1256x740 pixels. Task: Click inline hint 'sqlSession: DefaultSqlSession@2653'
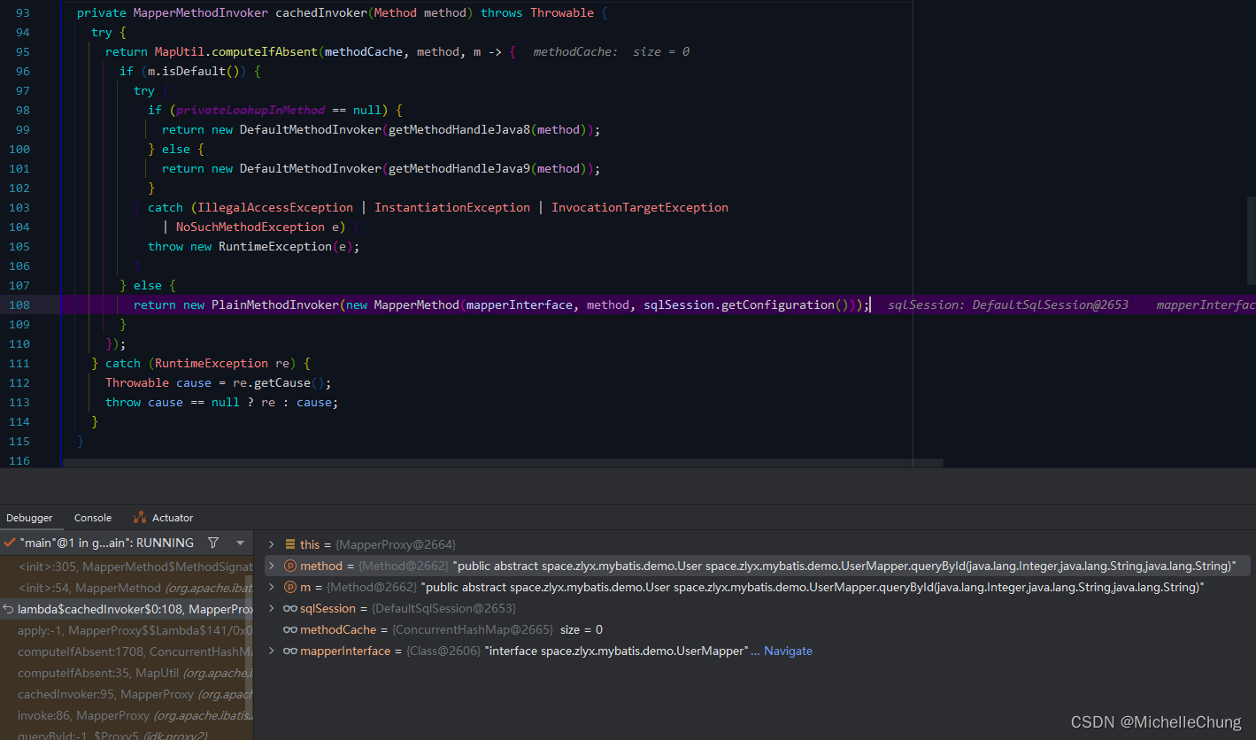click(1008, 304)
